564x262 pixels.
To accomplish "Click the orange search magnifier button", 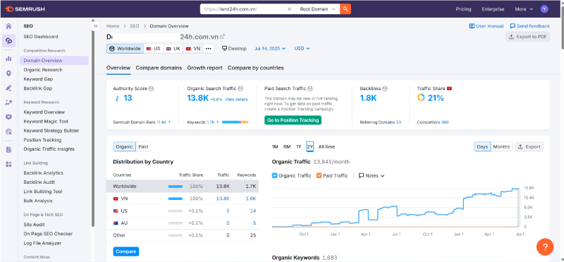I will [345, 9].
